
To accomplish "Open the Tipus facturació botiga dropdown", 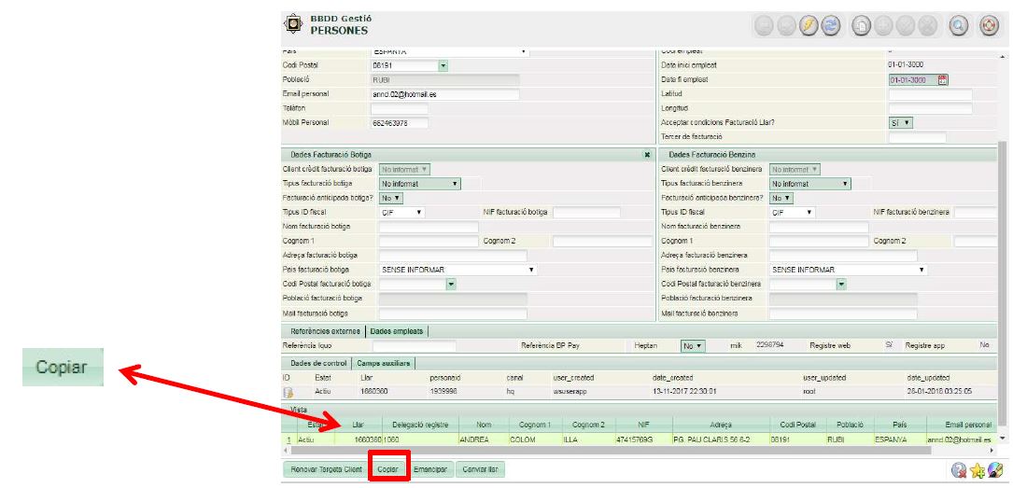I will pos(455,184).
